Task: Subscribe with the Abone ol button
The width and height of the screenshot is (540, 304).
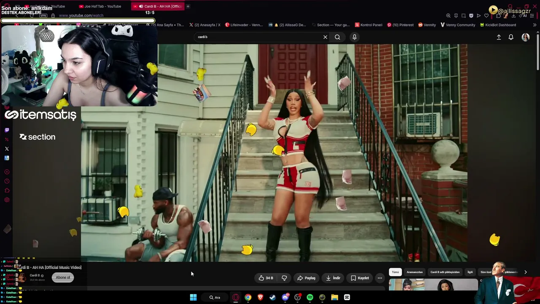Action: point(63,277)
